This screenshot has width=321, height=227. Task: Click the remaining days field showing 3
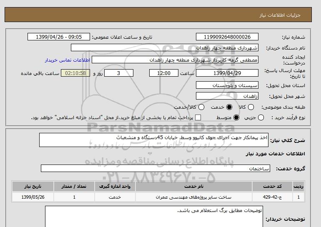pyautogui.click(x=119, y=73)
